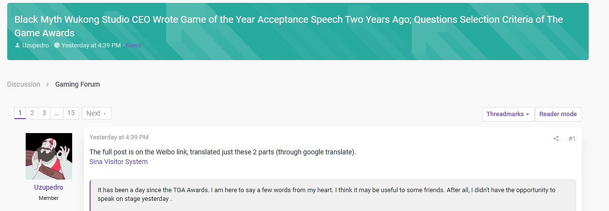The width and height of the screenshot is (609, 211).
Task: Click the Uzupedro username under the avatar
Action: [48, 187]
